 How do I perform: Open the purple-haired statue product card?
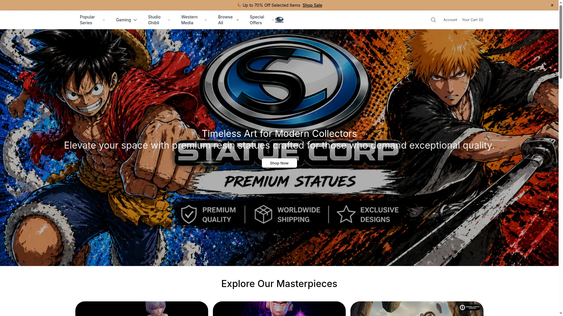(x=142, y=309)
